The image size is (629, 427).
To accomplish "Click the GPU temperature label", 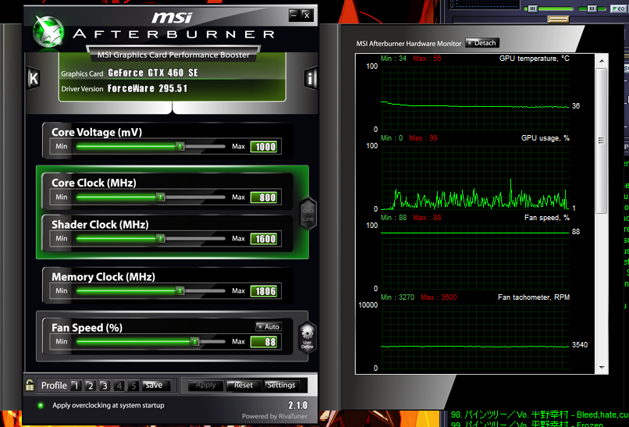I will [535, 59].
